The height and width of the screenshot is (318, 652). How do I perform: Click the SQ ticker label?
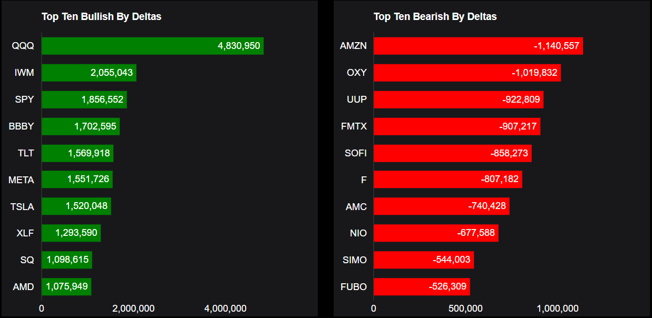[27, 261]
